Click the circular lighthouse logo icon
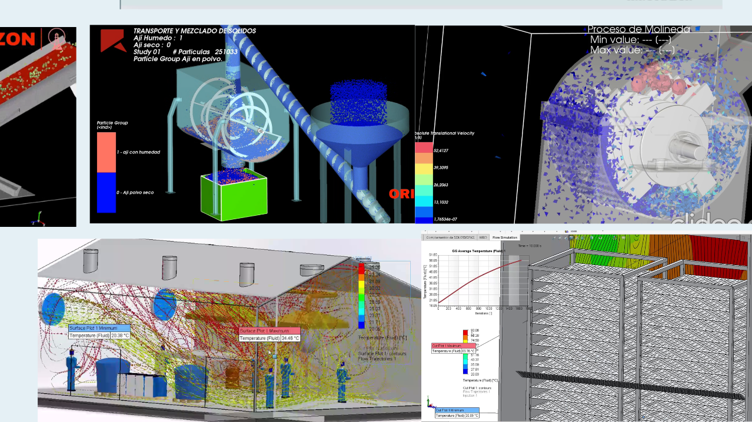752x422 pixels. pyautogui.click(x=57, y=39)
